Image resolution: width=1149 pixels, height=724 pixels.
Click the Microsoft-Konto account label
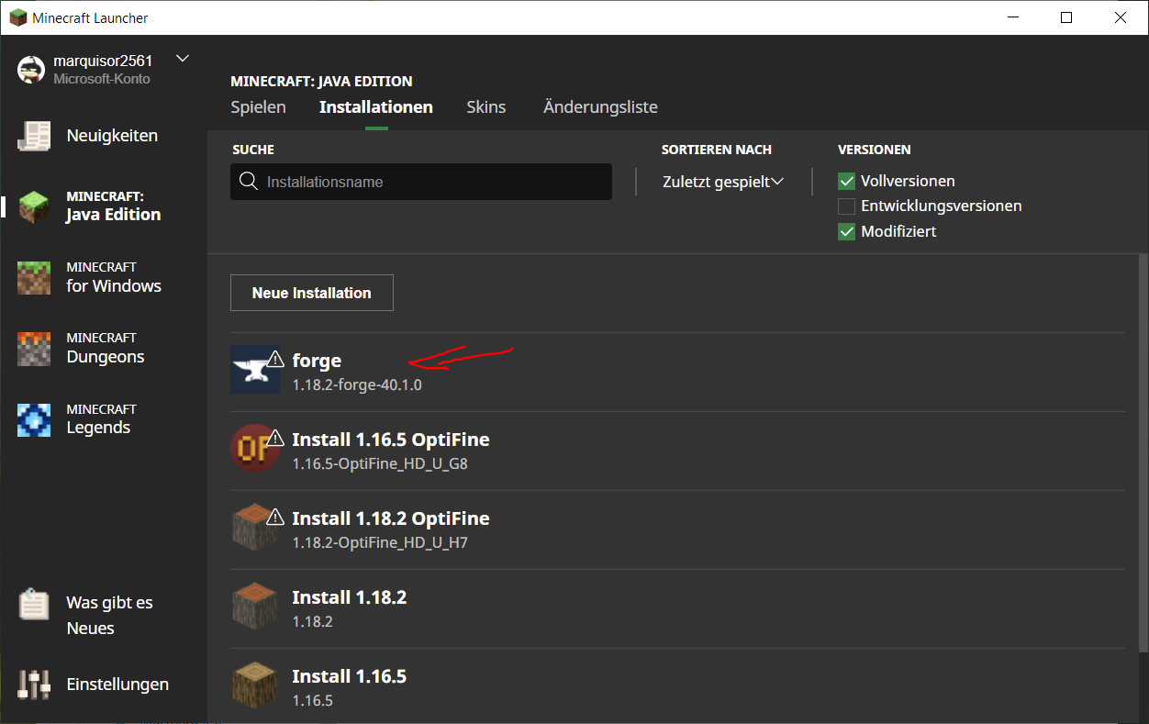(102, 79)
